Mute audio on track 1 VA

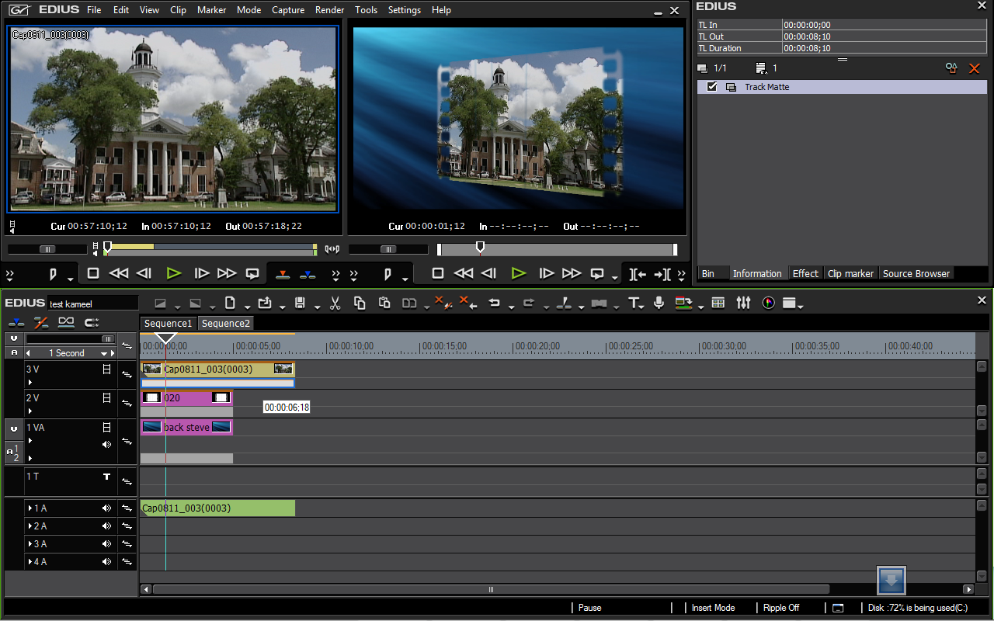(x=107, y=445)
